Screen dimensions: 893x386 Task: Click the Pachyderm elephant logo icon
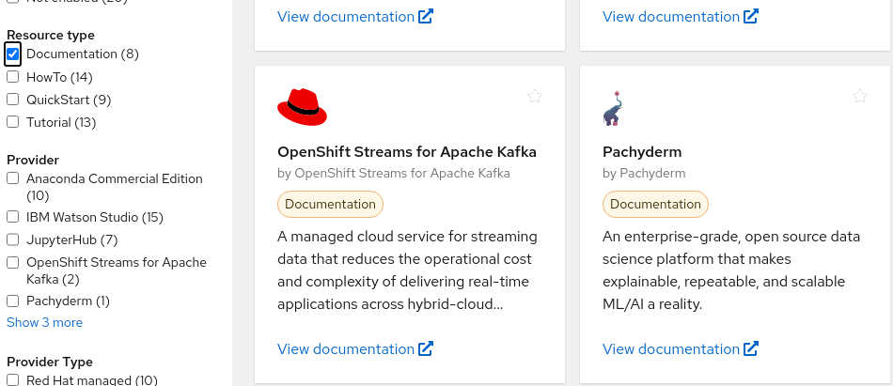[612, 108]
